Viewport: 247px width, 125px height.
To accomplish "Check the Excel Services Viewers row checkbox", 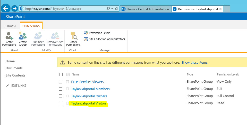I will point(61,82).
